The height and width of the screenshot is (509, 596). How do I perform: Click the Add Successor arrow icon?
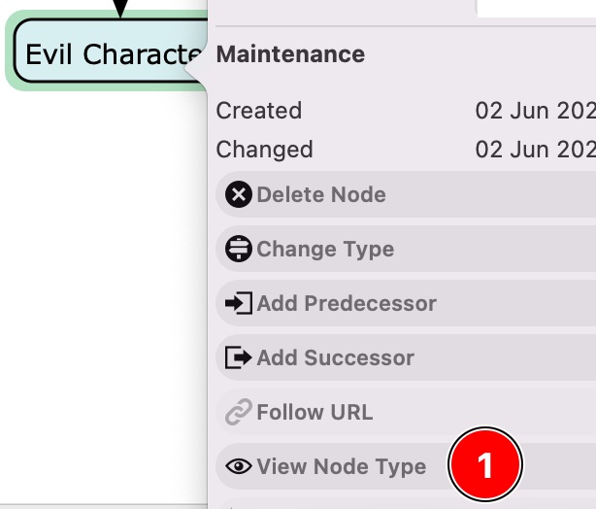tap(238, 358)
